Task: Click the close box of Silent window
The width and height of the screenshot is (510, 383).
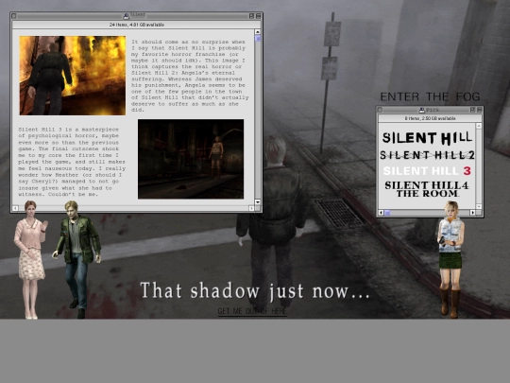Action: (x=13, y=16)
